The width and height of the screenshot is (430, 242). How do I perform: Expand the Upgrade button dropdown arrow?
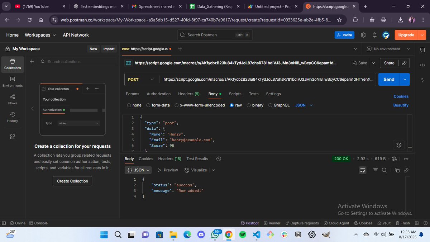click(422, 35)
